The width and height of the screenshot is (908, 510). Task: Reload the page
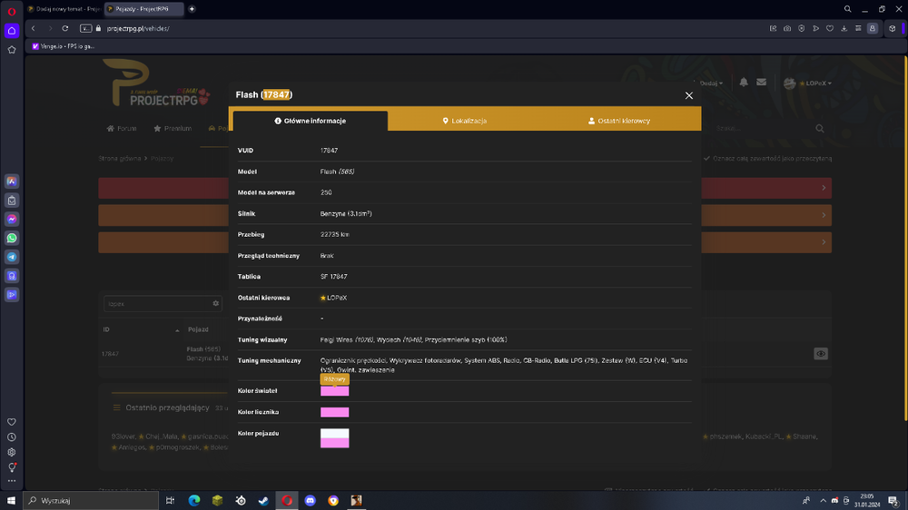tap(65, 28)
